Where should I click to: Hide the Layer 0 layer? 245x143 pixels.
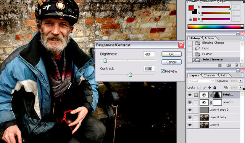(190, 125)
